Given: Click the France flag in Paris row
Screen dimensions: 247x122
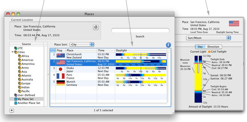Looking at the screenshot, I should 61,76.
